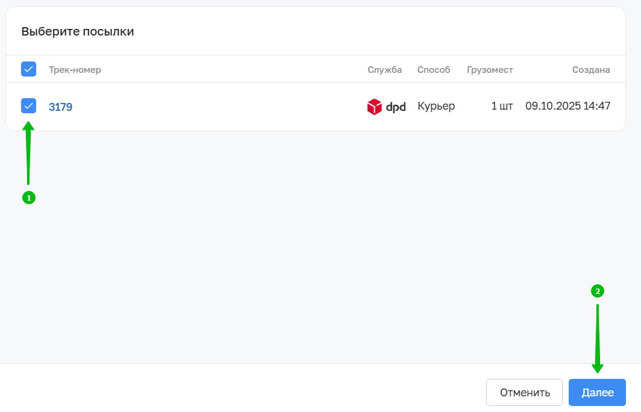Click the green arrow pointing at the parcel checkbox
This screenshot has width=641, height=412.
click(x=28, y=153)
